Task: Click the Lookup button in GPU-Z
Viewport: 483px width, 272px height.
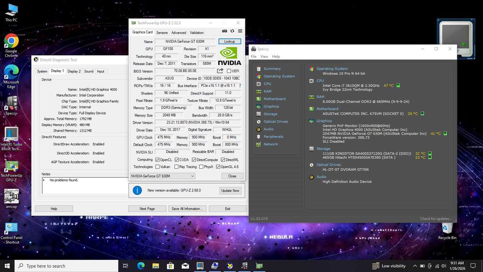Action: click(x=229, y=41)
